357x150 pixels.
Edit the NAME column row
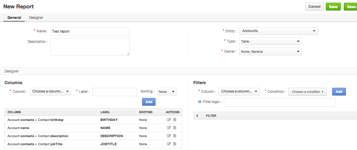click(169, 128)
